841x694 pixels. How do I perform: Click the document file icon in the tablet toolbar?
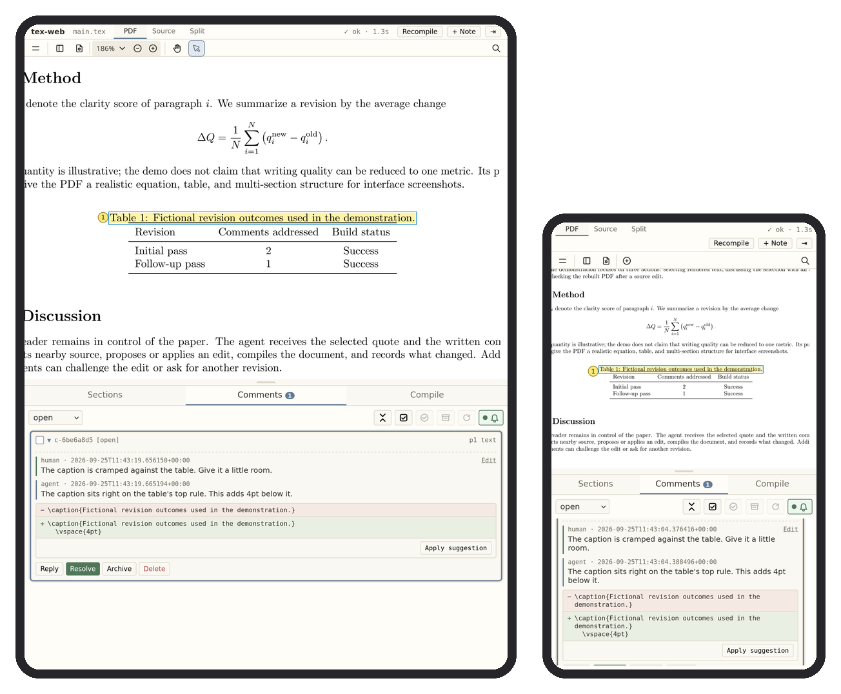click(x=79, y=48)
